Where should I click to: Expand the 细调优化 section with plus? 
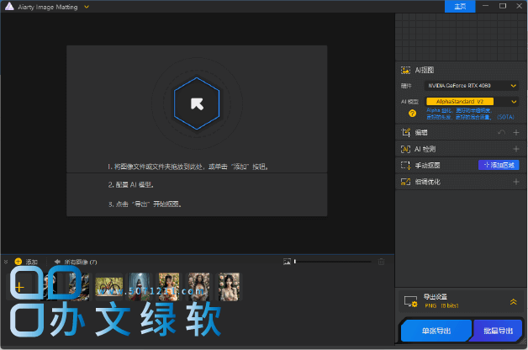click(x=515, y=182)
